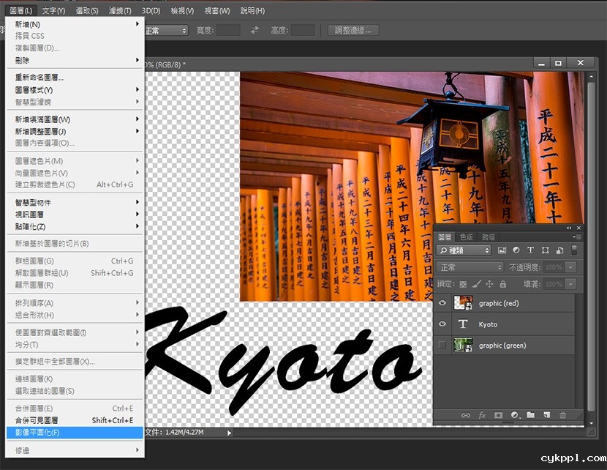Click the 調整邊緣 refine edge button
Screen dimensions: 607x470
[352, 30]
